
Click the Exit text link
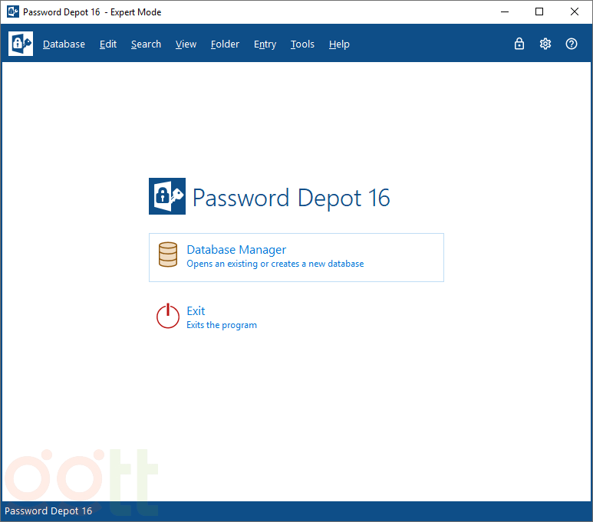pyautogui.click(x=196, y=311)
